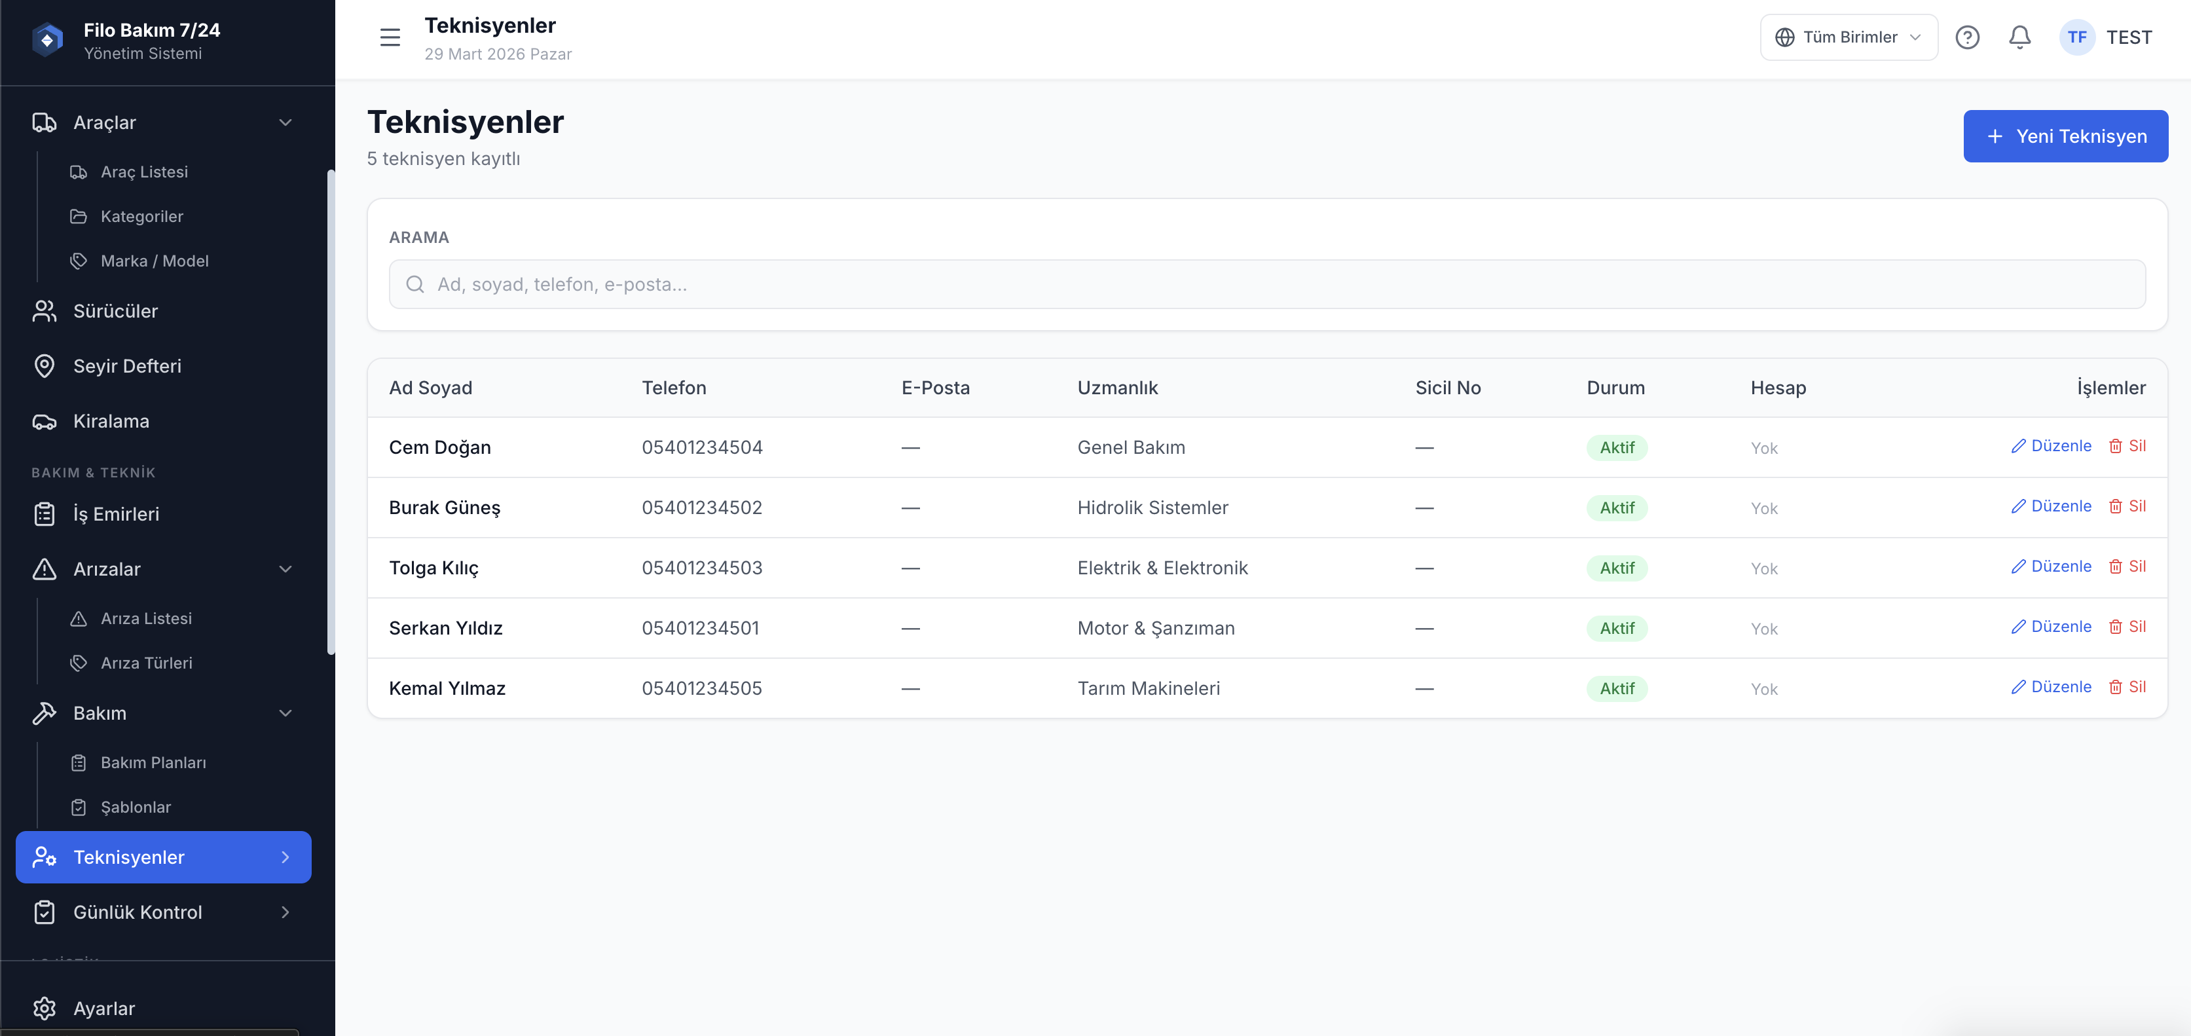
Task: Go to Sürücüler in sidebar
Action: [x=115, y=311]
